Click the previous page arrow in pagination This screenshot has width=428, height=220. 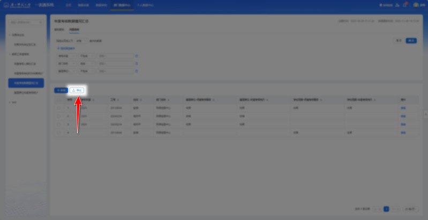coord(377,208)
